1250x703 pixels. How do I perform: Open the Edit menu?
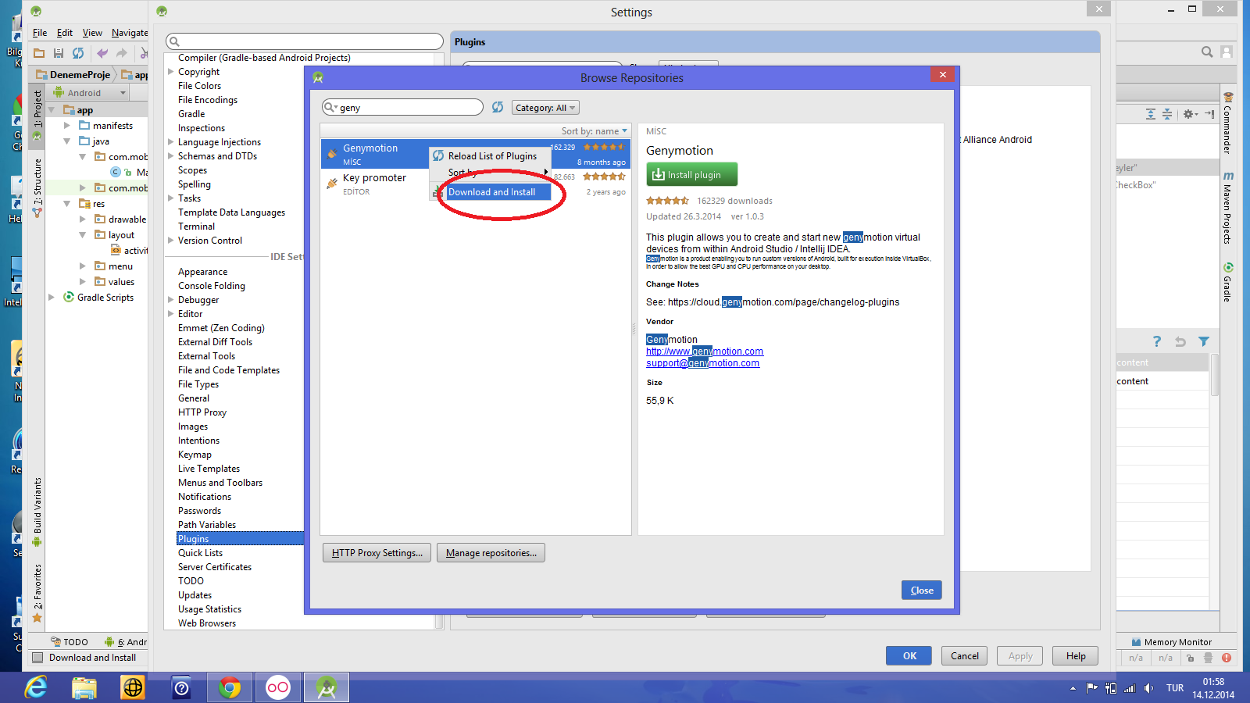coord(65,33)
